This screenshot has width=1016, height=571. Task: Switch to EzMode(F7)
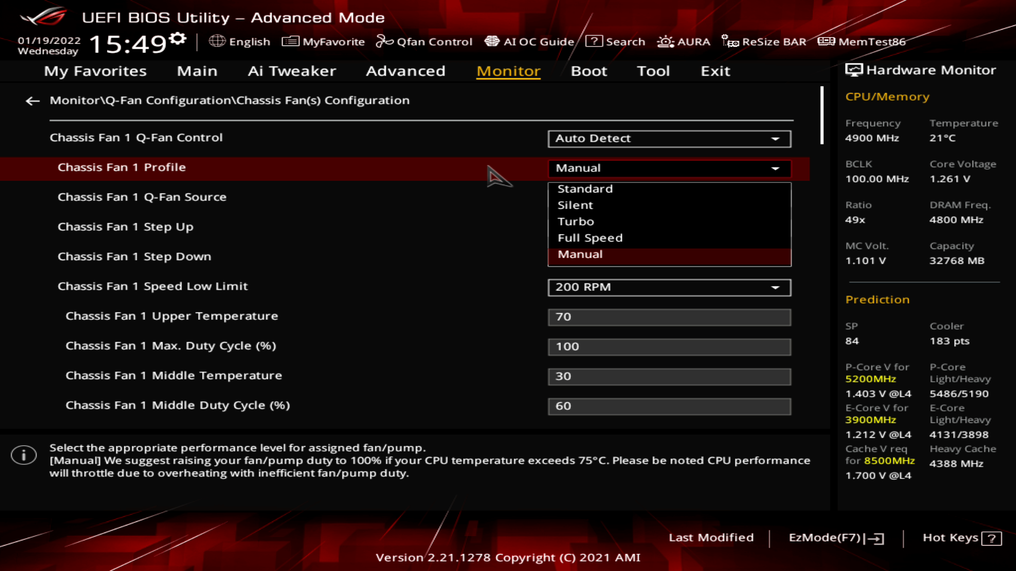coord(836,538)
